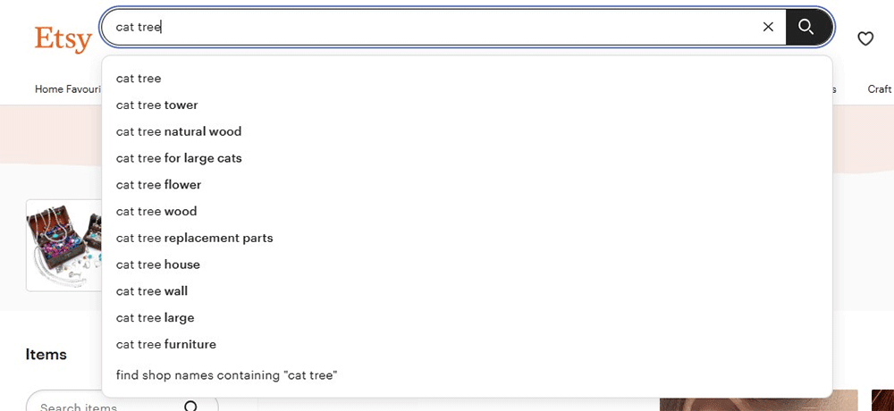Screen dimensions: 894x411
Task: Select 'cat tree wall' suggestion
Action: pyautogui.click(x=152, y=291)
